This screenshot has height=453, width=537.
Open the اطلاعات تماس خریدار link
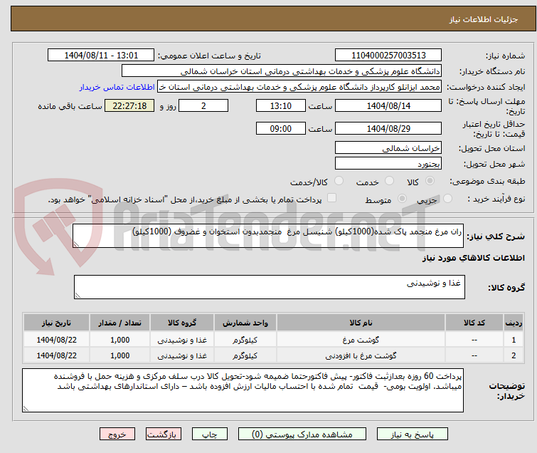point(117,87)
